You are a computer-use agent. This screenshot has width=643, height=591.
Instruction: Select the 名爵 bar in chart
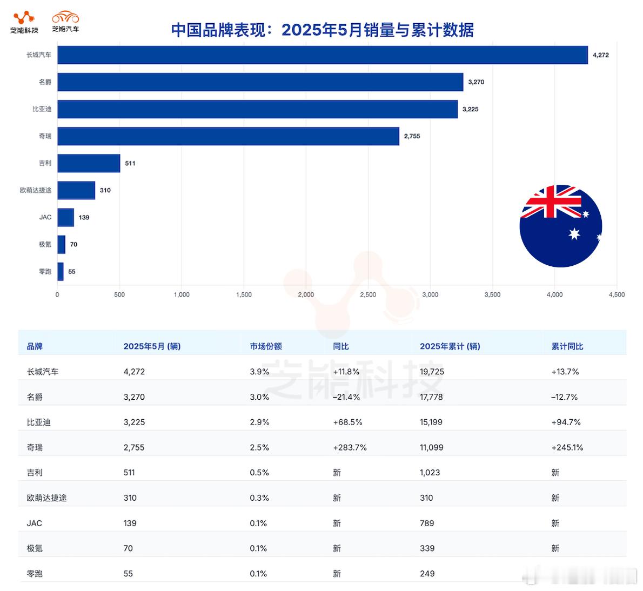click(x=260, y=82)
